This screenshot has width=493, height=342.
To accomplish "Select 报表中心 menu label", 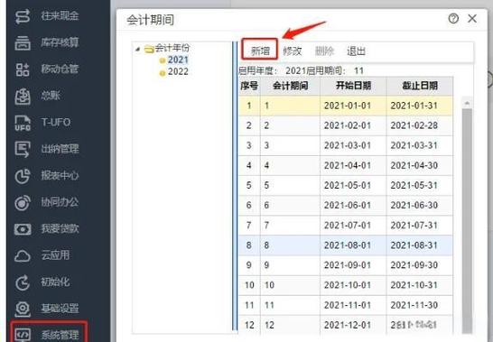I will click(60, 175).
